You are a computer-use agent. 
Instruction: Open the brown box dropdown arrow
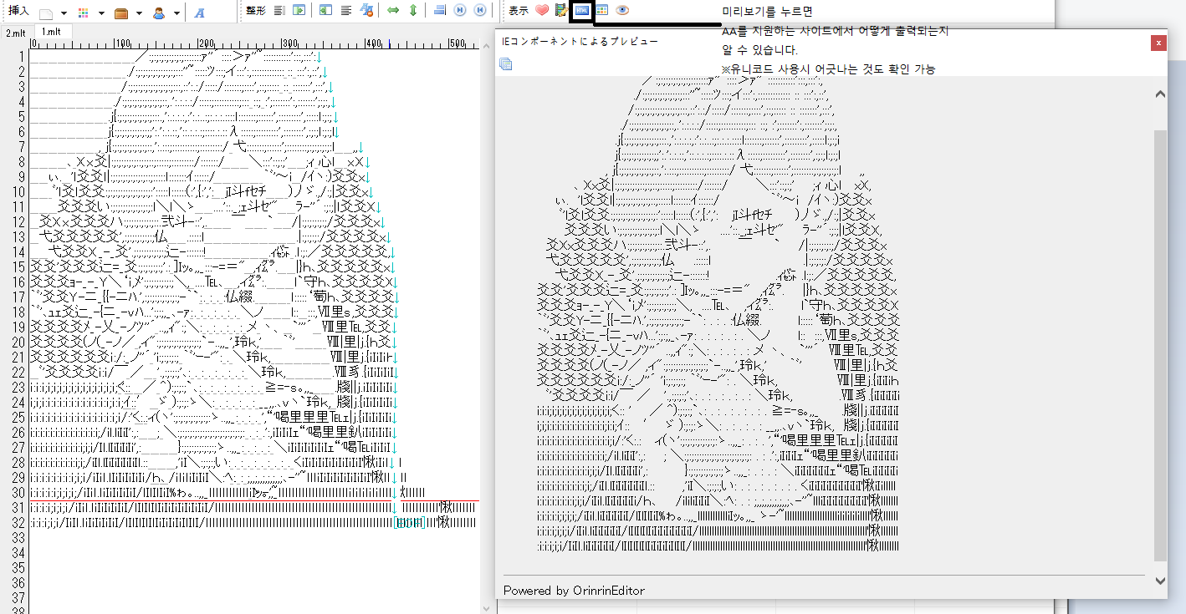tap(139, 13)
